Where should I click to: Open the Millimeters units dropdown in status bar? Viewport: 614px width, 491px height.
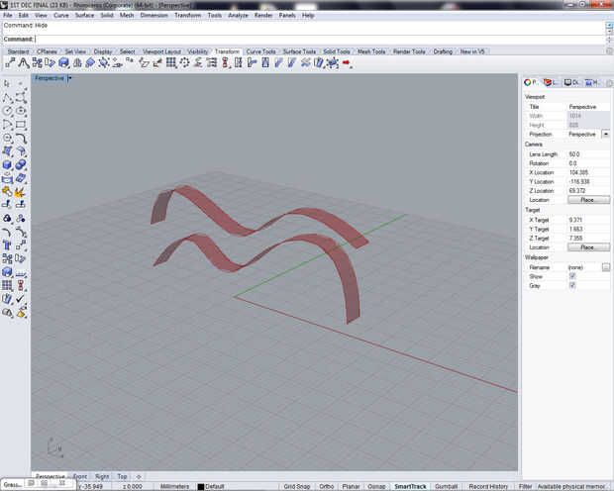point(175,486)
